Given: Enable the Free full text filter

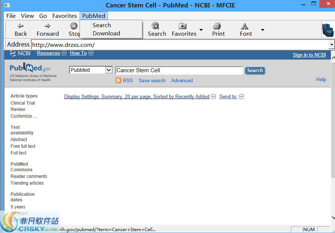Looking at the screenshot, I should (x=23, y=146).
